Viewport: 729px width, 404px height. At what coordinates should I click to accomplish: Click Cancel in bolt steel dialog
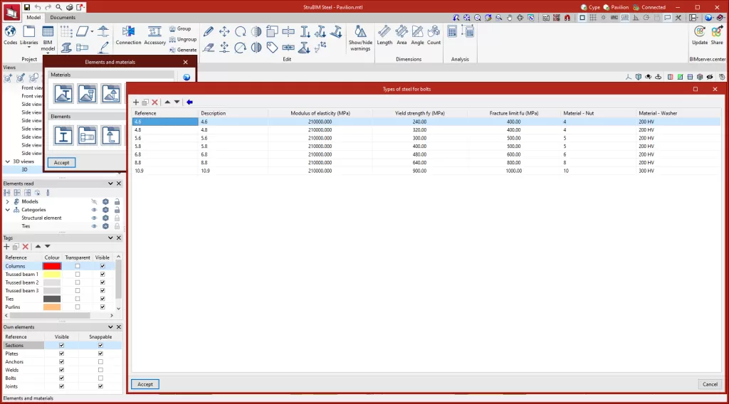(709, 384)
